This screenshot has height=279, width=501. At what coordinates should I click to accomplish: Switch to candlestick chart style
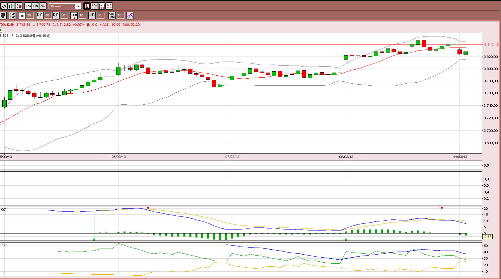(19, 6)
